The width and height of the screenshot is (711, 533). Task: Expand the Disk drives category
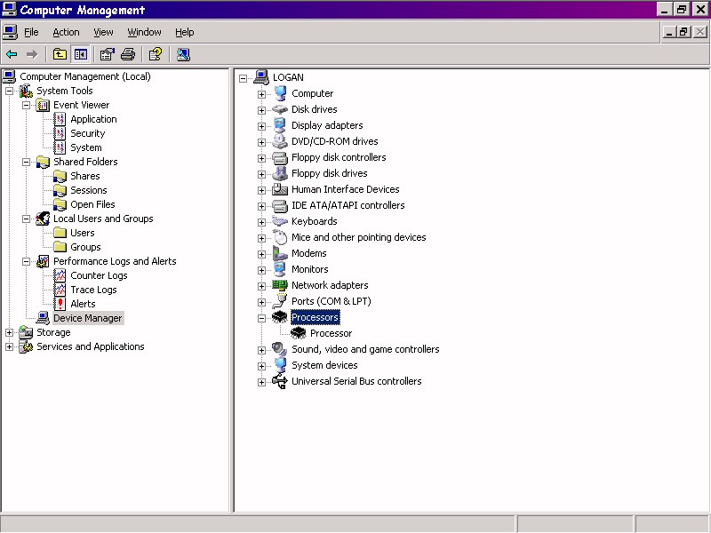click(x=261, y=110)
